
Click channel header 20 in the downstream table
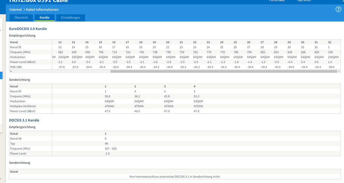(168, 42)
